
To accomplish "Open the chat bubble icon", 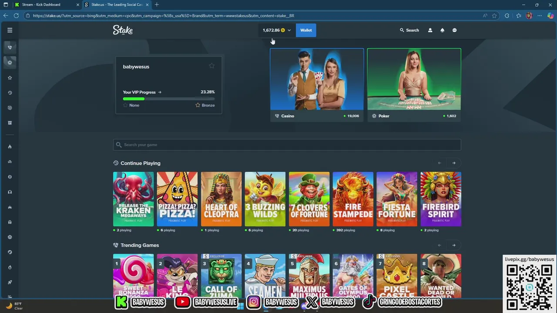I will coord(454,30).
